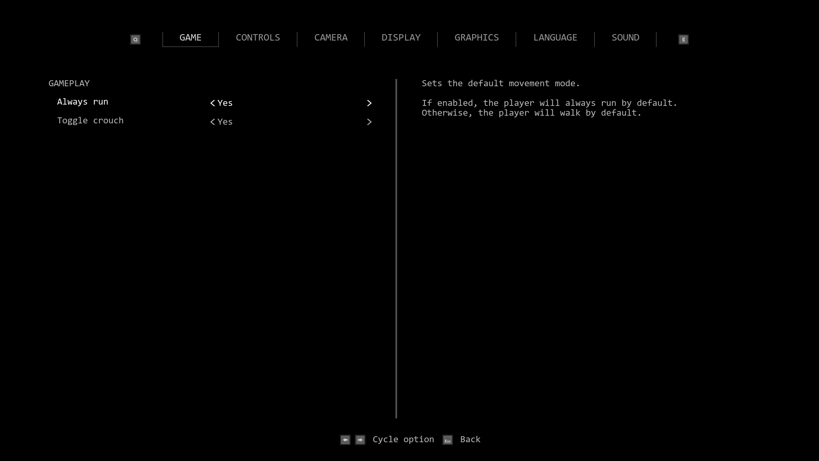Click the right arrow key icon
This screenshot has height=461, width=819.
click(360, 440)
